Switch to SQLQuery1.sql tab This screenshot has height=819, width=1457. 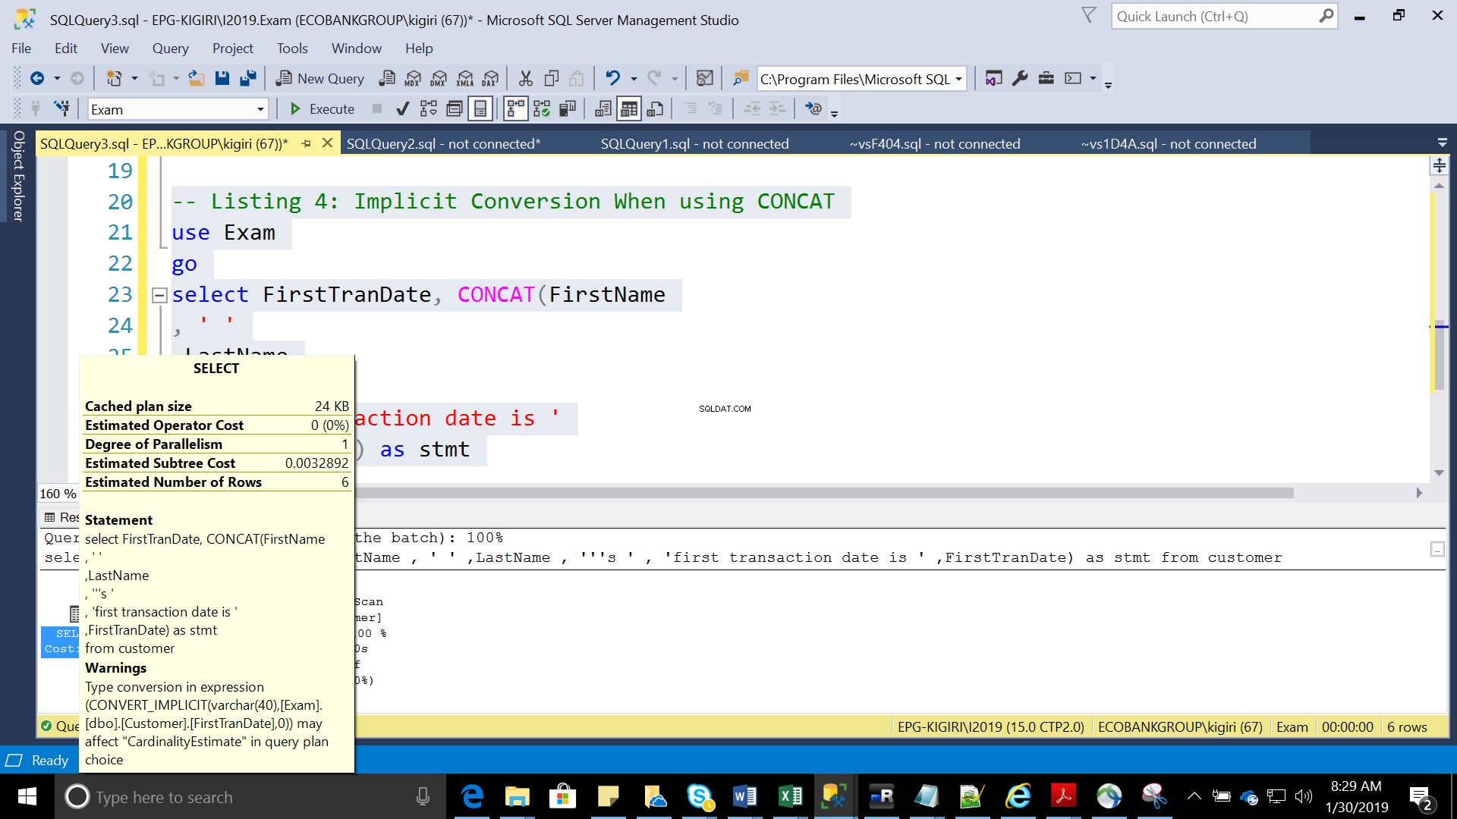click(x=695, y=143)
